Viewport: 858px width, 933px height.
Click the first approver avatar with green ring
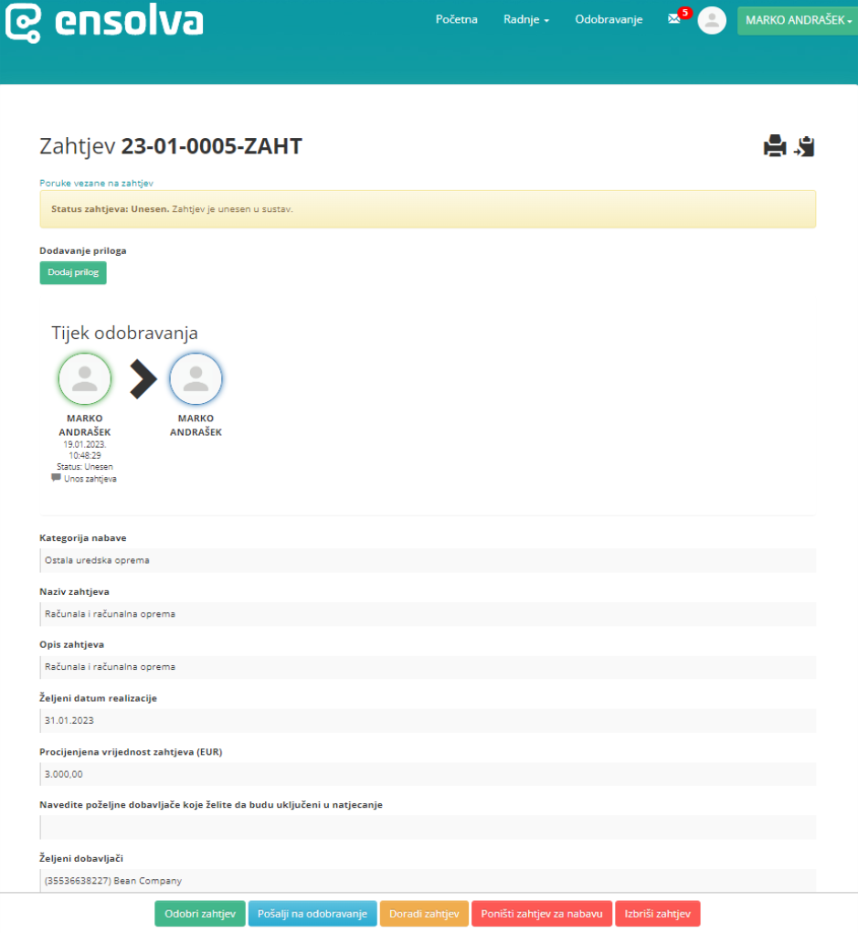85,379
